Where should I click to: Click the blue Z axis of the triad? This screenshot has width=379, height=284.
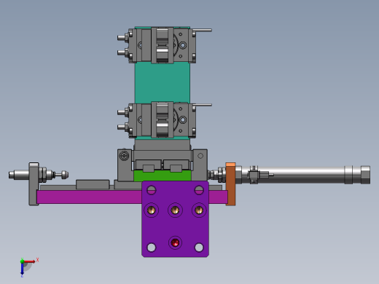click(x=22, y=269)
